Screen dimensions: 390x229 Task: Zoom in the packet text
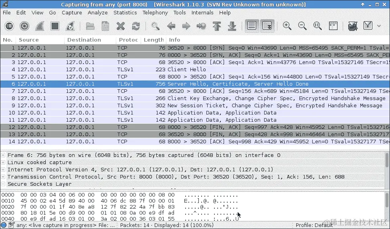[x=287, y=26]
